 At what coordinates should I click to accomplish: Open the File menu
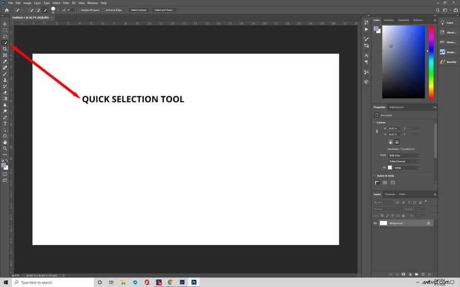[11, 3]
